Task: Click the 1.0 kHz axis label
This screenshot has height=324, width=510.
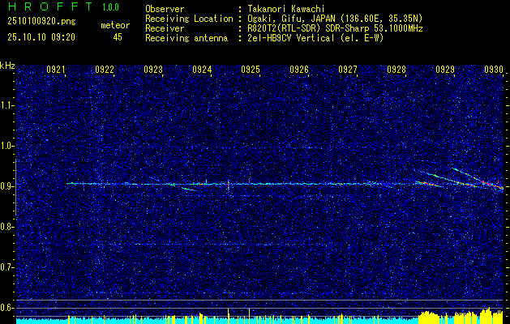Action: pyautogui.click(x=7, y=146)
